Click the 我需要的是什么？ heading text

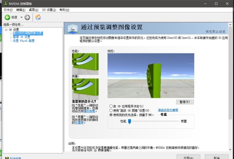[84, 101]
